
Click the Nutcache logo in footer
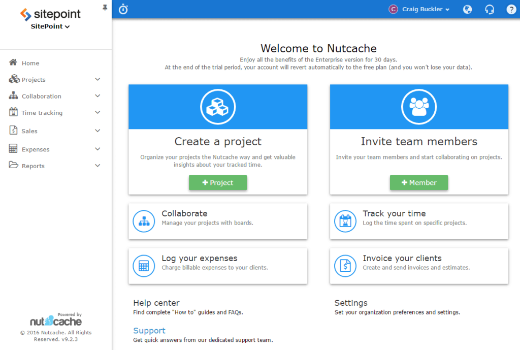coord(56,321)
